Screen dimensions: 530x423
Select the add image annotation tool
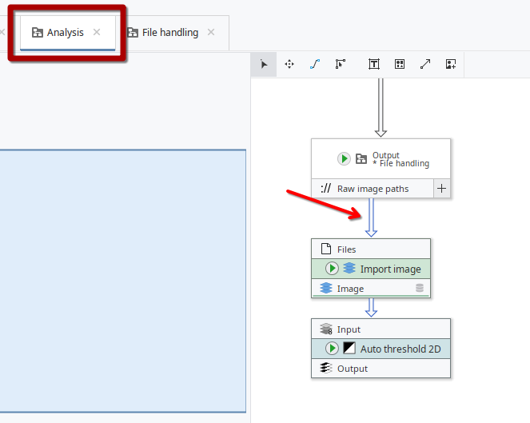tap(451, 64)
